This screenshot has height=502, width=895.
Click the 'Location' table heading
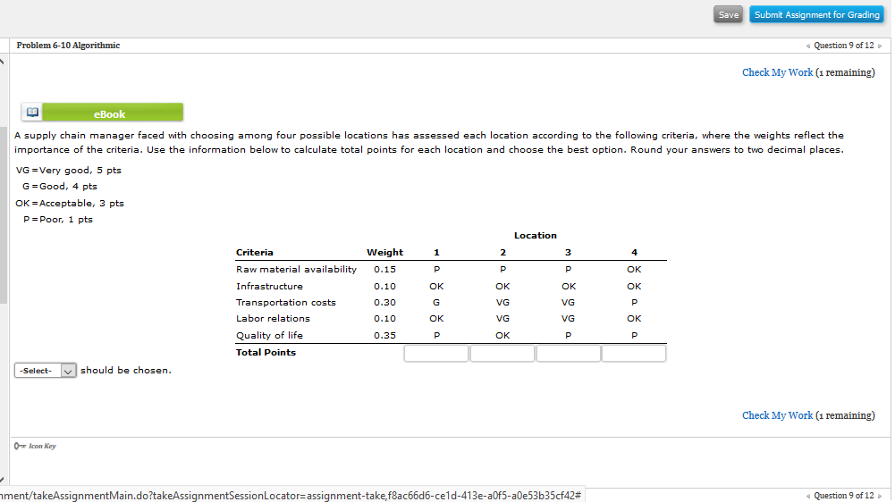pyautogui.click(x=535, y=236)
